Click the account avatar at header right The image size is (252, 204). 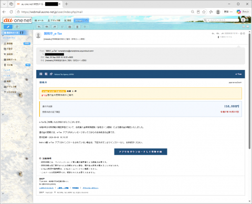(x=243, y=20)
